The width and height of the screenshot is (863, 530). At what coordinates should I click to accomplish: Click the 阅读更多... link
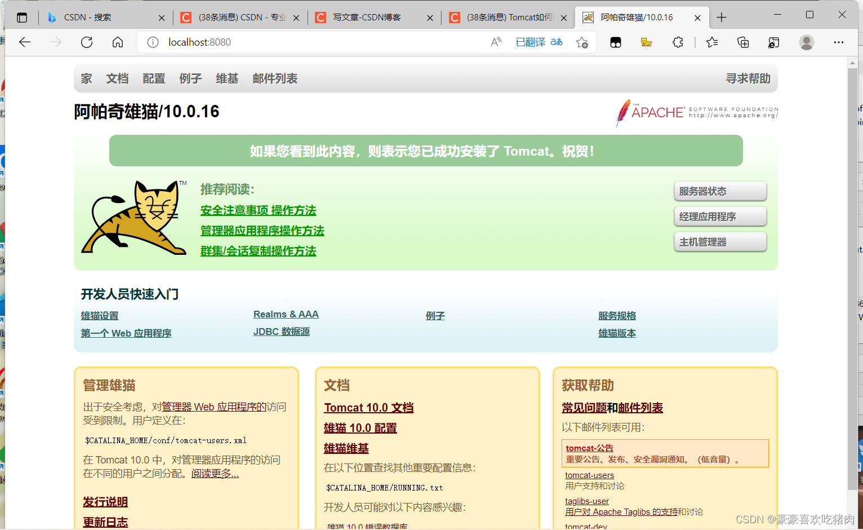click(215, 474)
